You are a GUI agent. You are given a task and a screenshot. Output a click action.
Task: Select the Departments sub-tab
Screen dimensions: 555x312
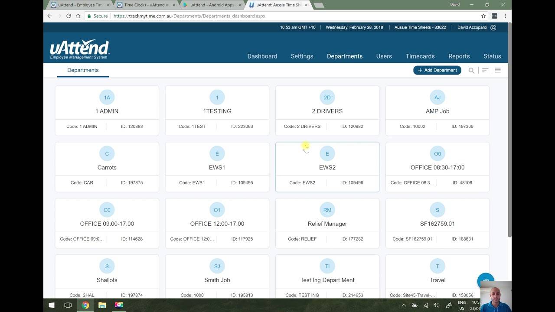click(83, 70)
